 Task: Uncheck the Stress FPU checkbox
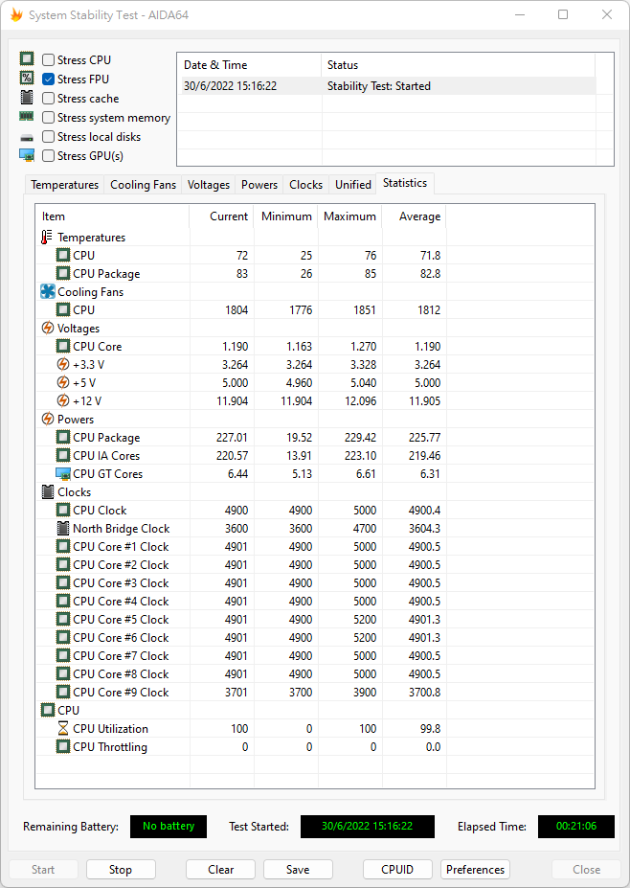(49, 80)
